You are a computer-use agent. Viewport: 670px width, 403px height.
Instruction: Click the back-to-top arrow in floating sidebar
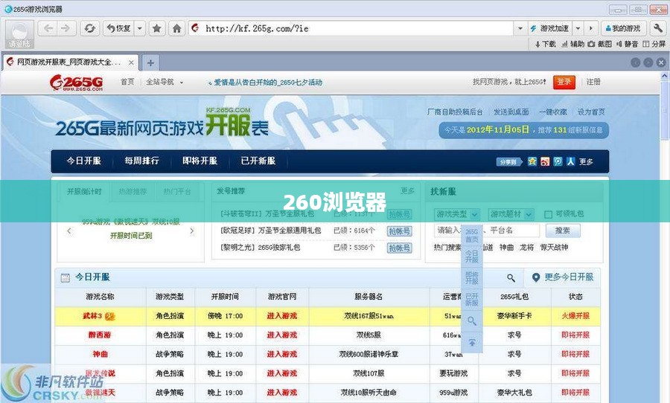[x=472, y=342]
